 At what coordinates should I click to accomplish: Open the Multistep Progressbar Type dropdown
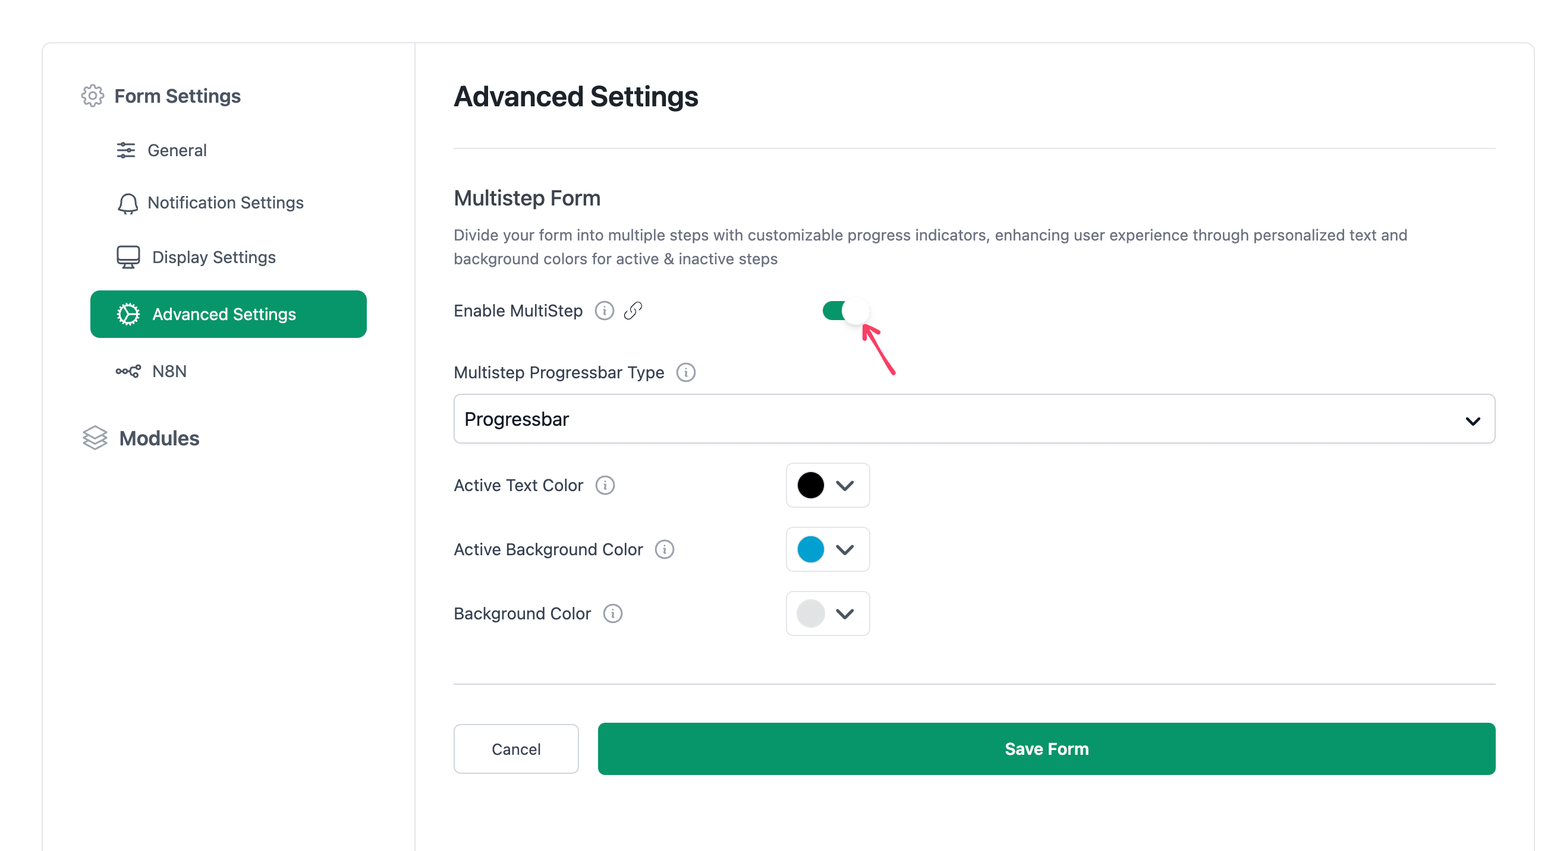click(x=974, y=419)
